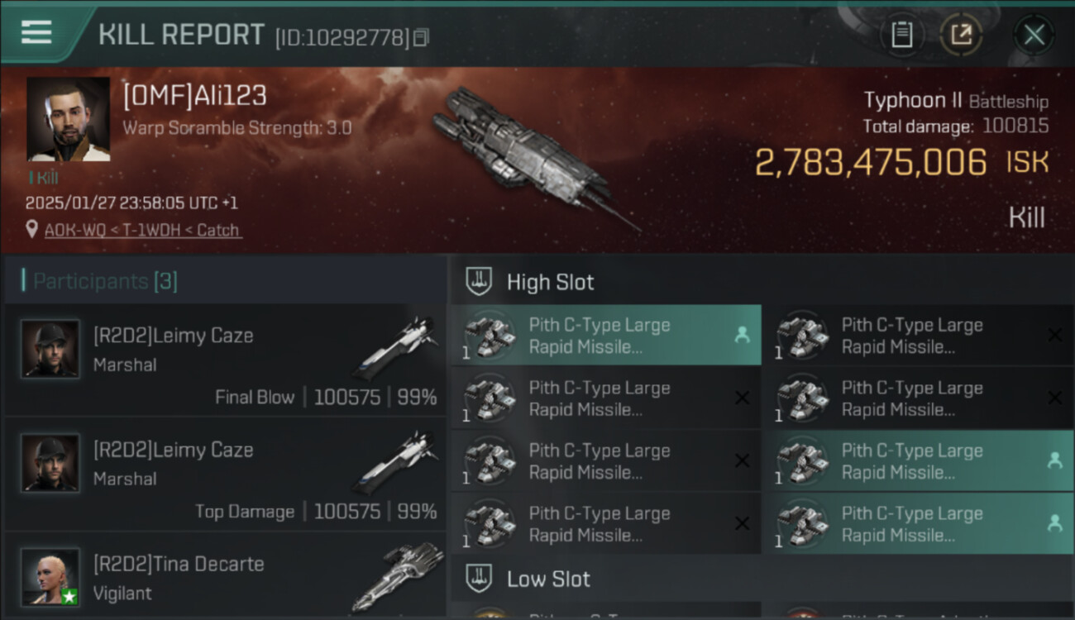Open Ali123's character portrait
Viewport: 1075px width, 620px height.
[68, 119]
